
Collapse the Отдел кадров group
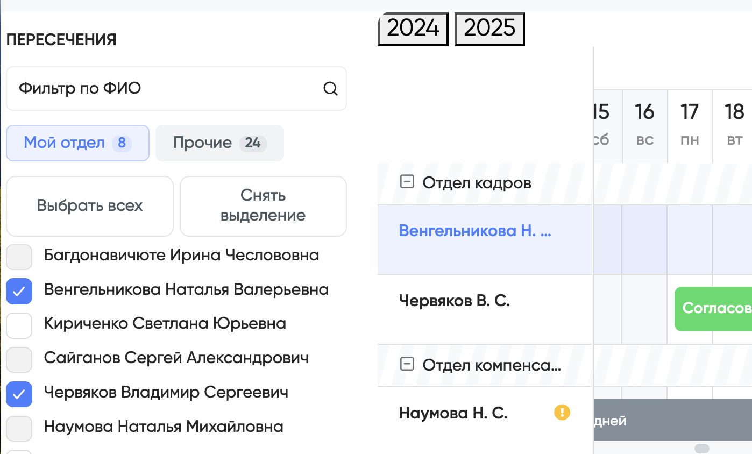pos(407,182)
